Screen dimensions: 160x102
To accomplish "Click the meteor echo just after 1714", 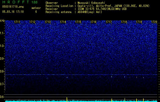I will (x=67, y=78).
